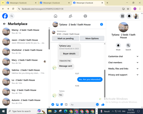Click the Marketplace listing price header
This screenshot has height=114, width=143.
(x=68, y=34)
